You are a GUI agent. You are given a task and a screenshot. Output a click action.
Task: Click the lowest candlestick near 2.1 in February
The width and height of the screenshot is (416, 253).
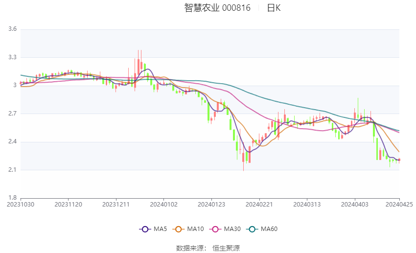[243, 157]
